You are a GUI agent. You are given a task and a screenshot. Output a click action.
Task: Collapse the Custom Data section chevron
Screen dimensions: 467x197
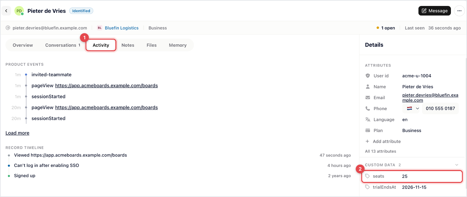click(457, 165)
